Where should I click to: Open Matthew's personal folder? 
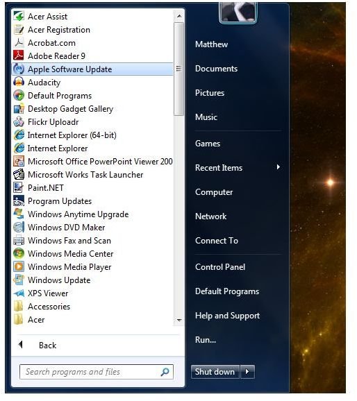[x=211, y=44]
